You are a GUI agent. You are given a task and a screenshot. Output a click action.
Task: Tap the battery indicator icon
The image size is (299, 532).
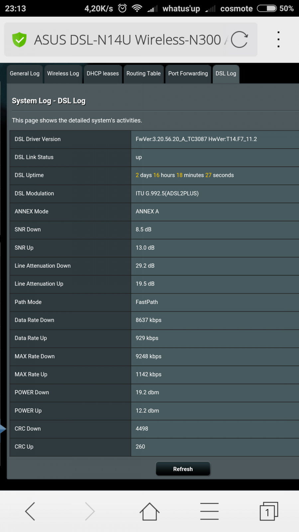267,8
